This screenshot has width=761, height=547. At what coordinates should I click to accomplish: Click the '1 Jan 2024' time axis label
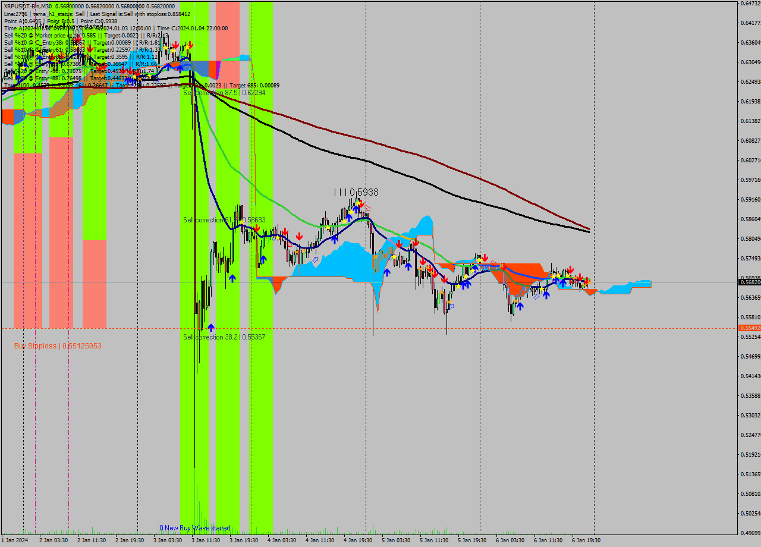coord(14,540)
